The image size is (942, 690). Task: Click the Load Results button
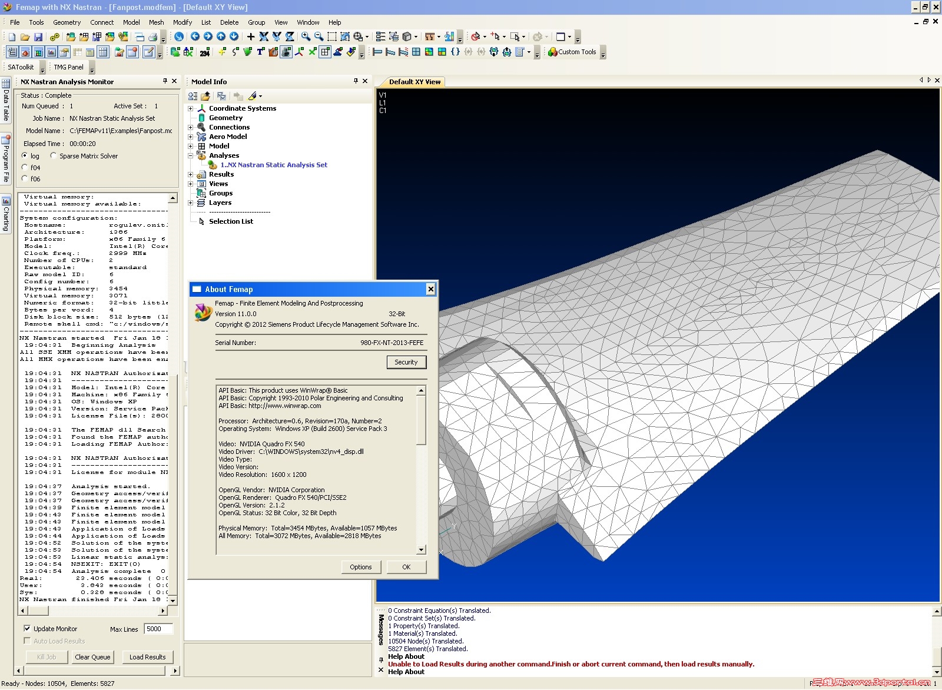(x=147, y=657)
